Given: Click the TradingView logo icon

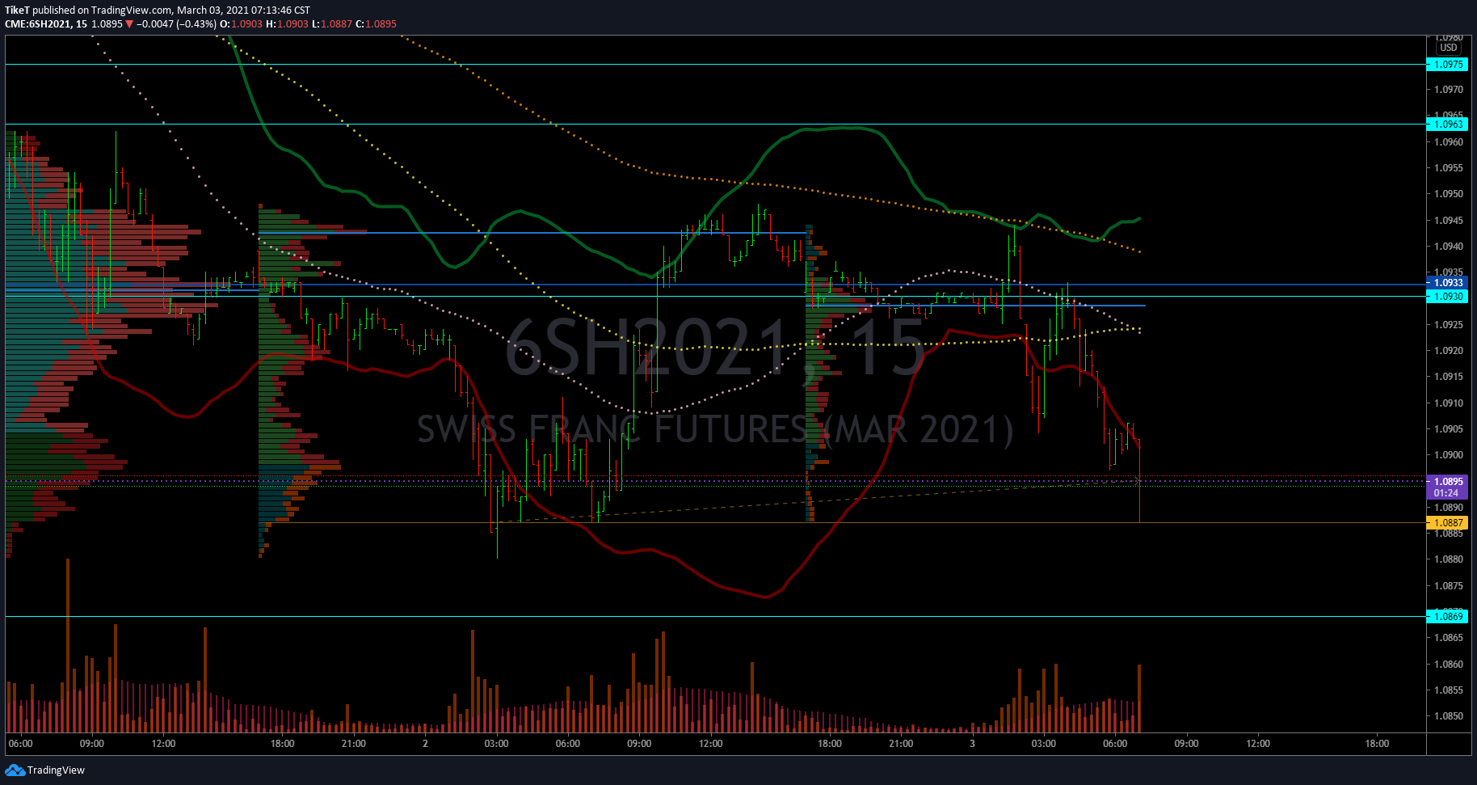Looking at the screenshot, I should coord(15,770).
